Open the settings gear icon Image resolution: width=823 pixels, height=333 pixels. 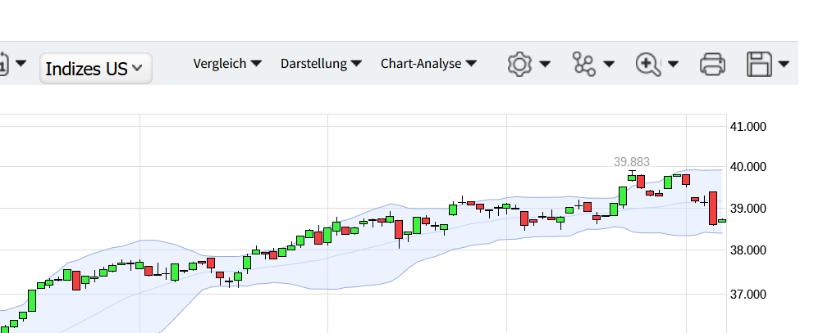pos(519,64)
